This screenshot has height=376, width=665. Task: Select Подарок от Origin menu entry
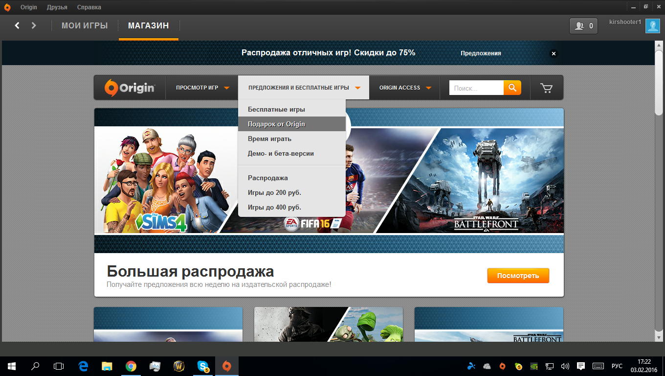point(292,124)
